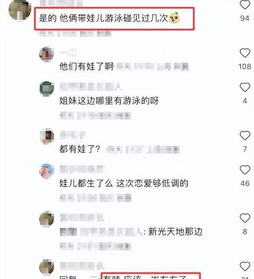Image resolution: width=254 pixels, height=279 pixels.
Task: Like the comment with 94 likes
Action: click(x=245, y=4)
